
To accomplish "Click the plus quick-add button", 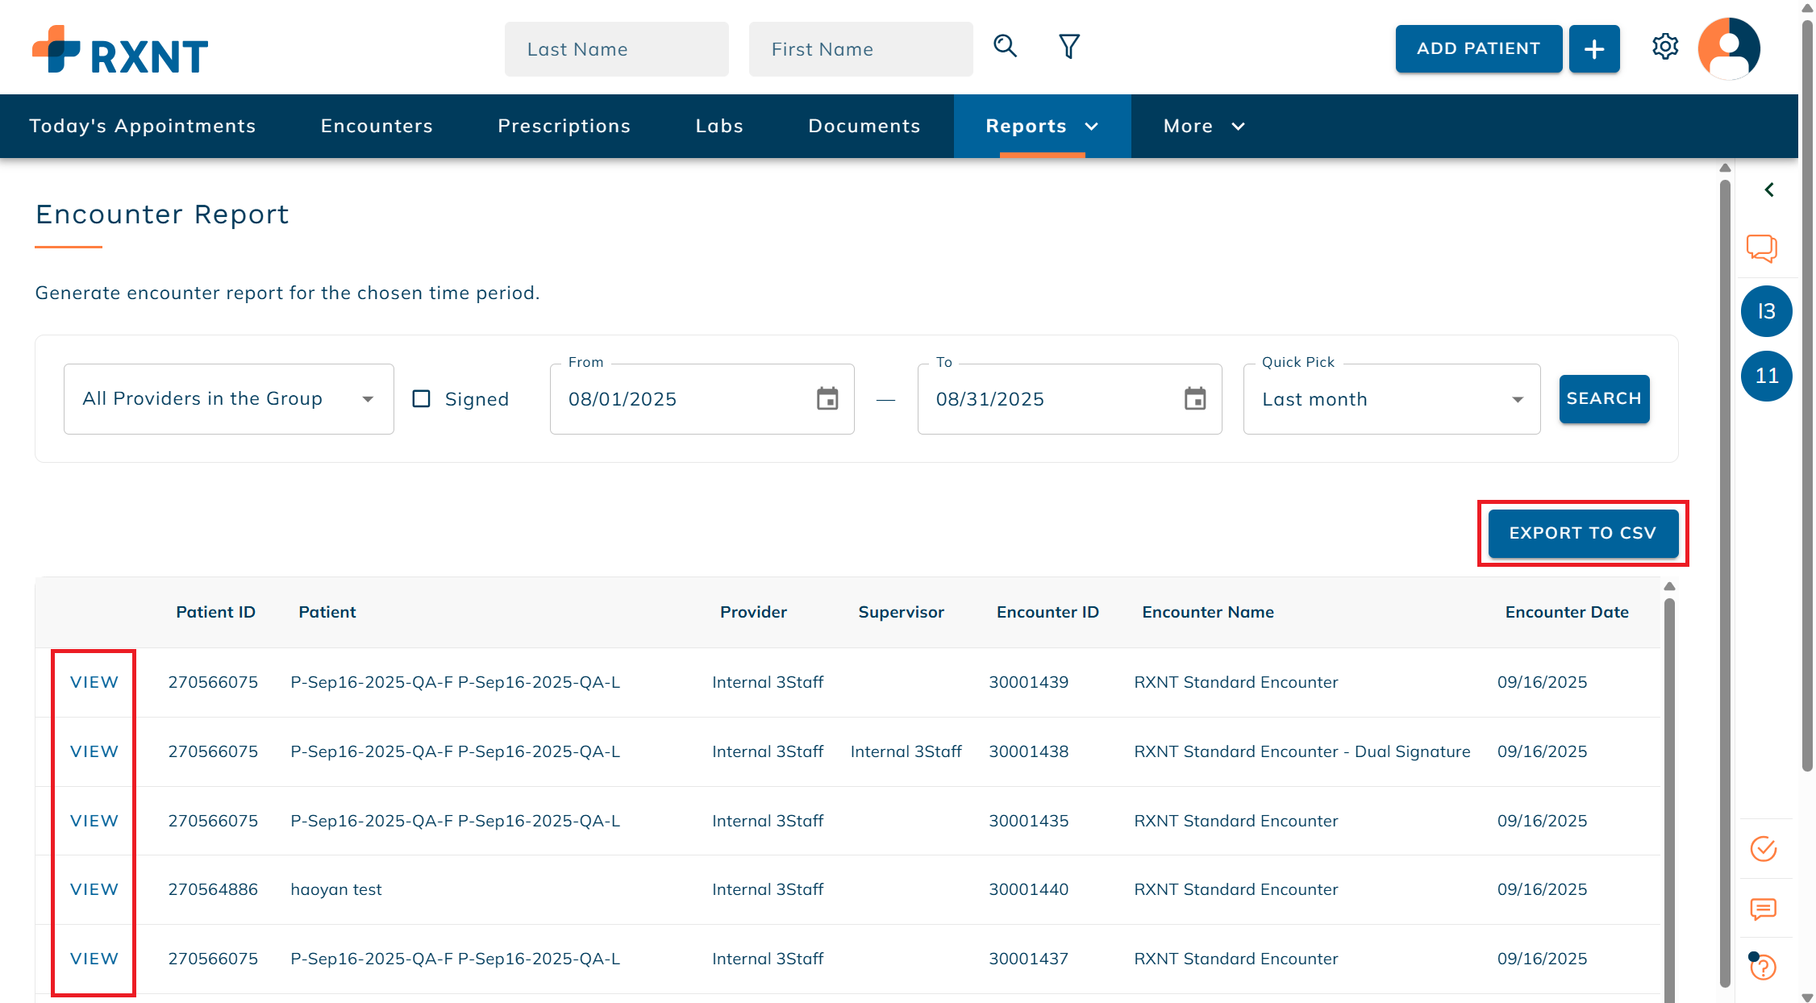I will [1593, 49].
